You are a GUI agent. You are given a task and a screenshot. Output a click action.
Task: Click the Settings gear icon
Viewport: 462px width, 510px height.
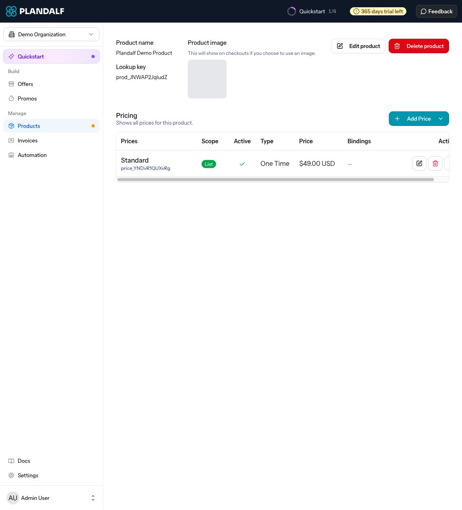(11, 475)
